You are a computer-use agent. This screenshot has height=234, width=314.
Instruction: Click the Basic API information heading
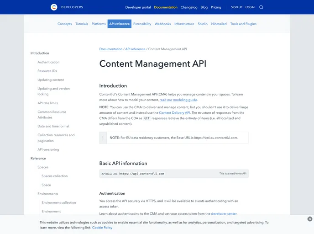[123, 164]
